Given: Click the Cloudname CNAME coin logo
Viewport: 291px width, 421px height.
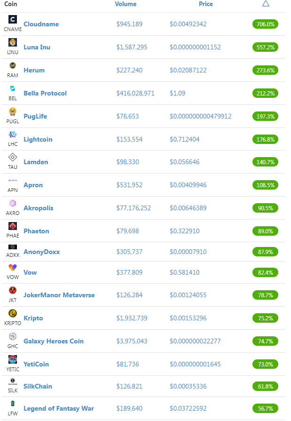Looking at the screenshot, I should click(x=13, y=19).
